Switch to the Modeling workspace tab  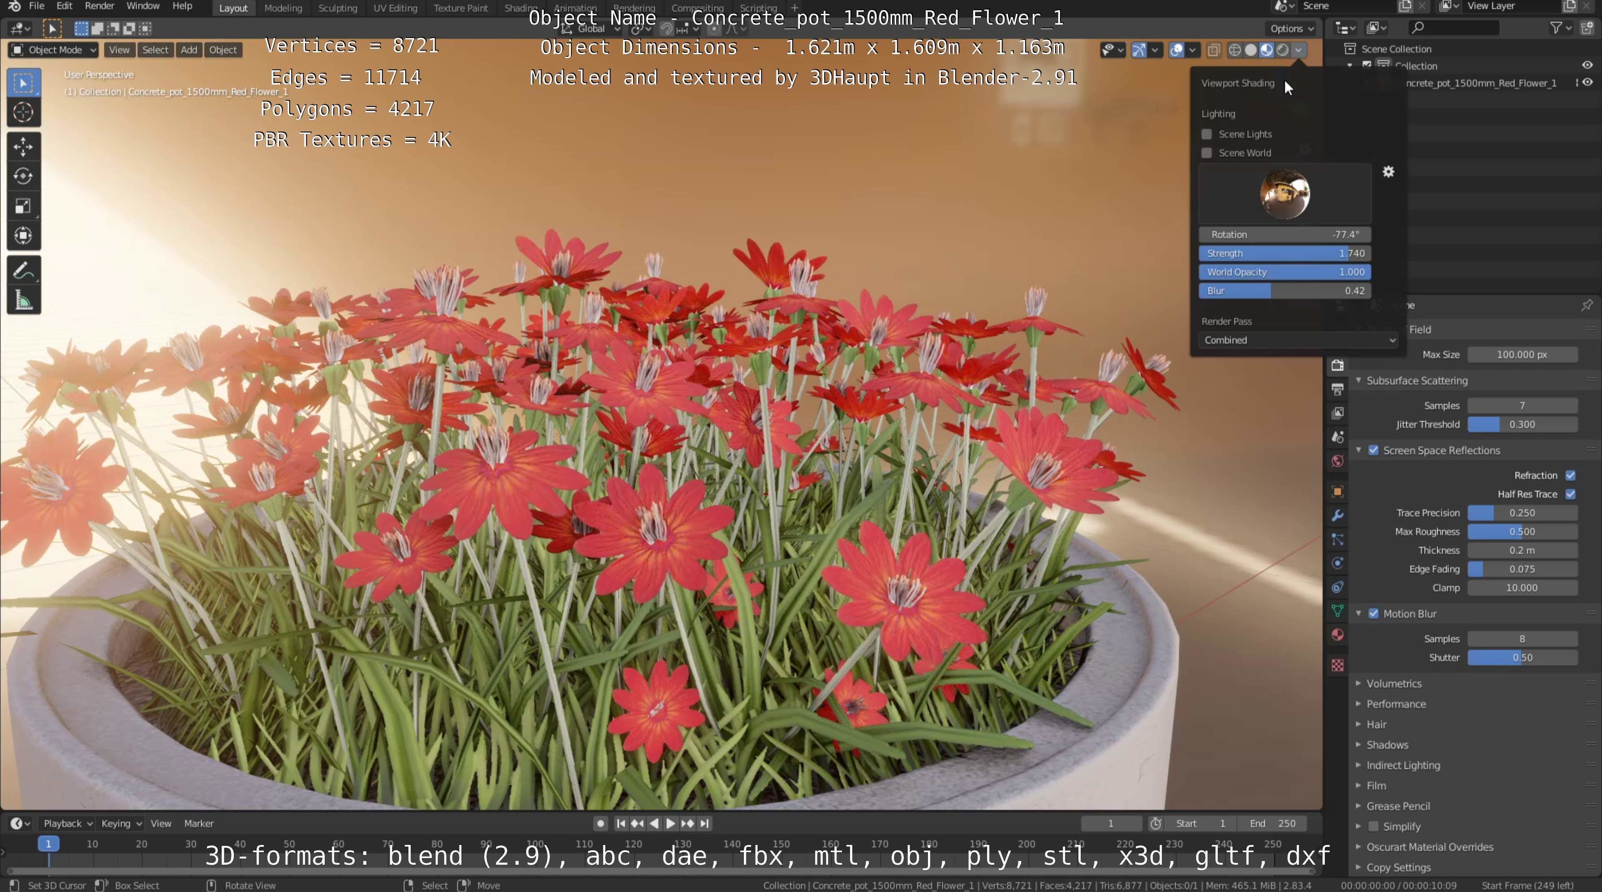coord(283,8)
